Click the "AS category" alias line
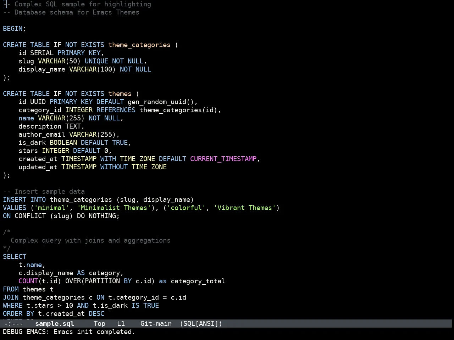This screenshot has height=340, width=454. click(98, 273)
